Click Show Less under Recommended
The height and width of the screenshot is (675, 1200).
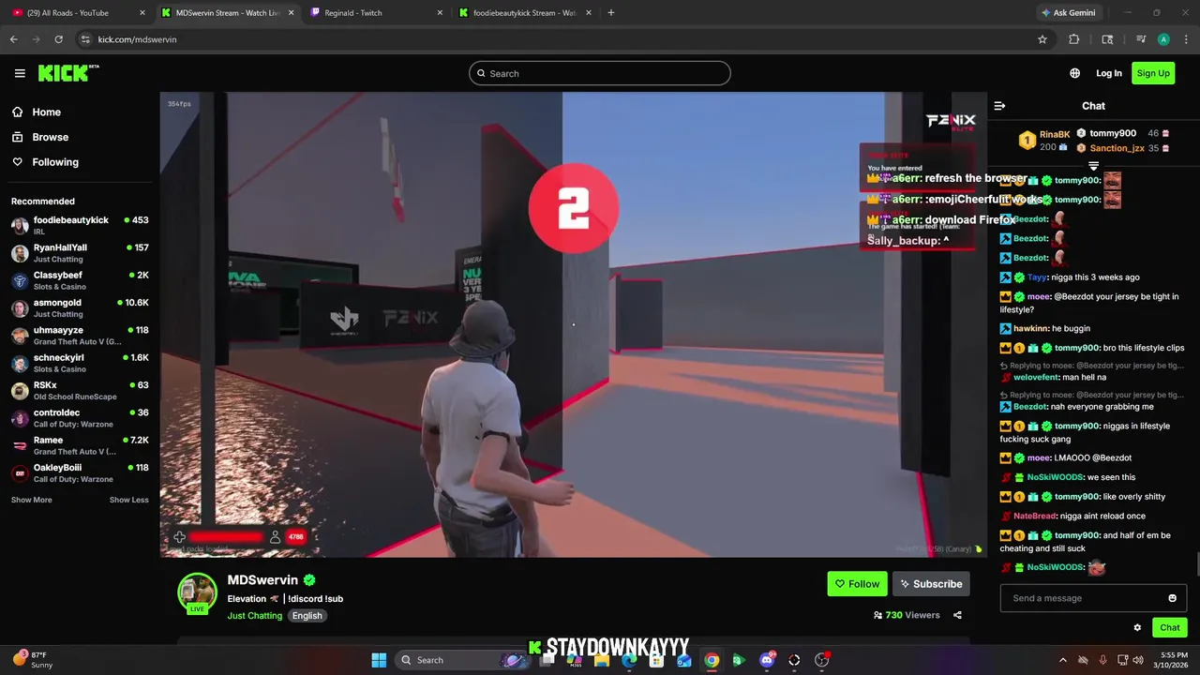128,500
